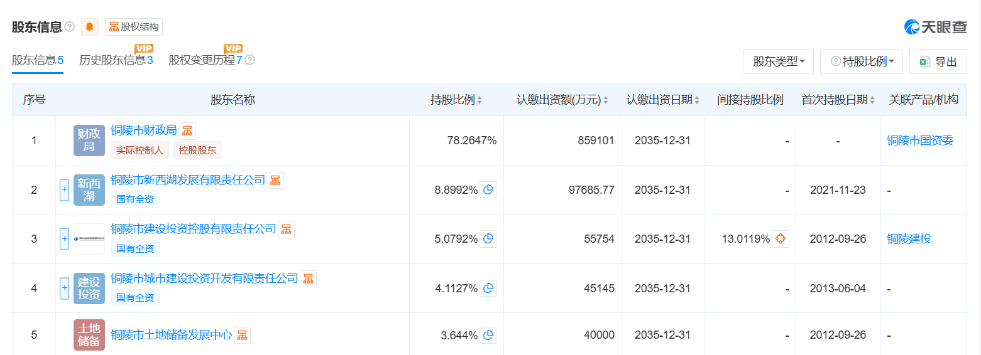This screenshot has width=981, height=355.
Task: Expand row for 铜陵市建设投资控股有限责任公司
Action: pos(64,238)
